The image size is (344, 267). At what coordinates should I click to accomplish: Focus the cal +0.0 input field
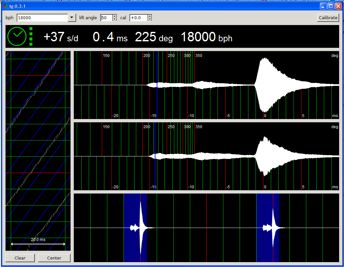click(138, 18)
